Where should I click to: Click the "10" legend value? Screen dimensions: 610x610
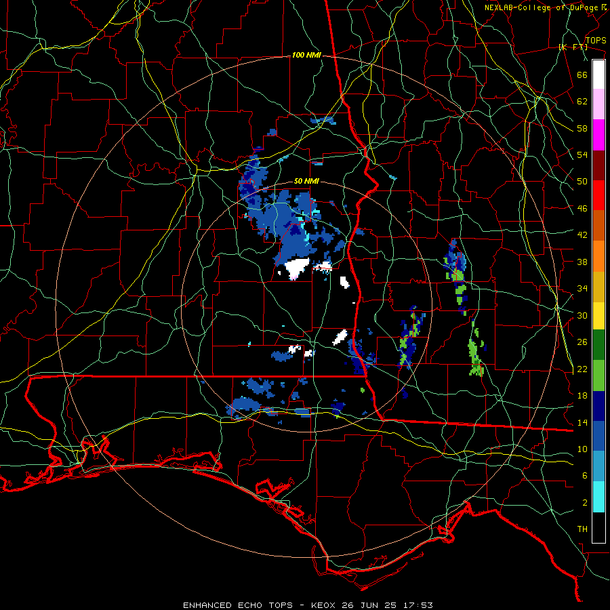582,449
